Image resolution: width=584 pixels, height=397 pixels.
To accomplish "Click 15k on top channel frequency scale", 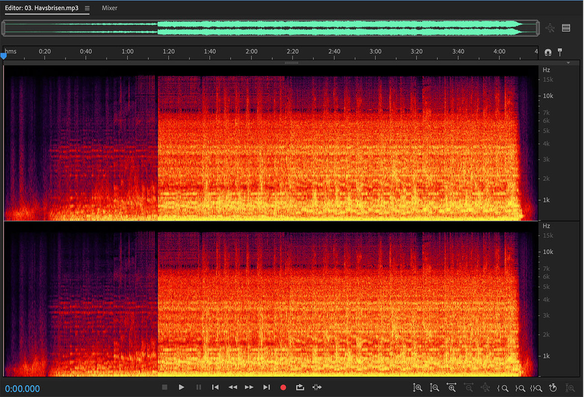I will tap(548, 79).
